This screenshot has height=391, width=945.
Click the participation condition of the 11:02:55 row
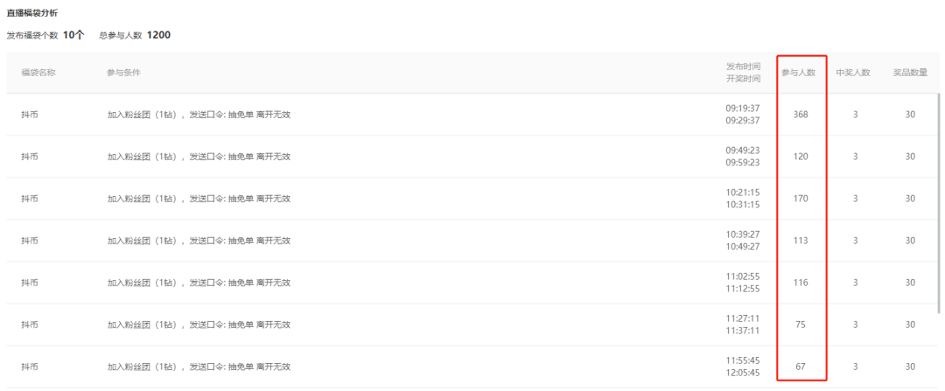[199, 283]
